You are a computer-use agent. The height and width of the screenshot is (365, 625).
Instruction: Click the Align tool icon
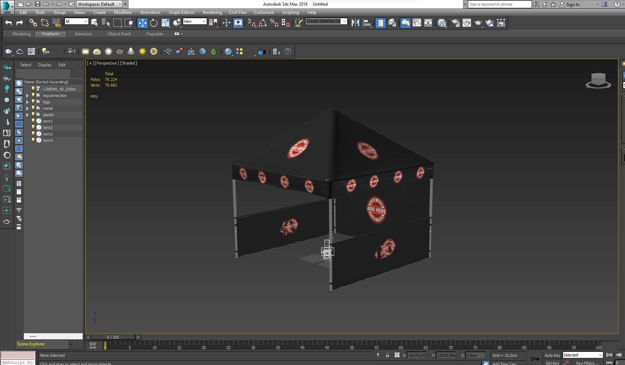[x=367, y=23]
